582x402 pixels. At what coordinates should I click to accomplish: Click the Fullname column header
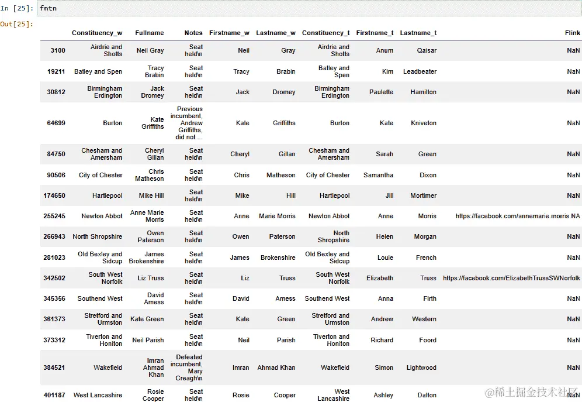[x=149, y=33]
